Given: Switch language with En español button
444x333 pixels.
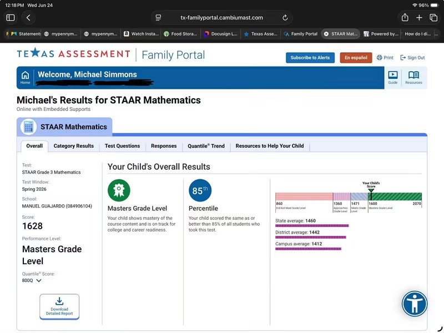Looking at the screenshot, I should (x=356, y=58).
